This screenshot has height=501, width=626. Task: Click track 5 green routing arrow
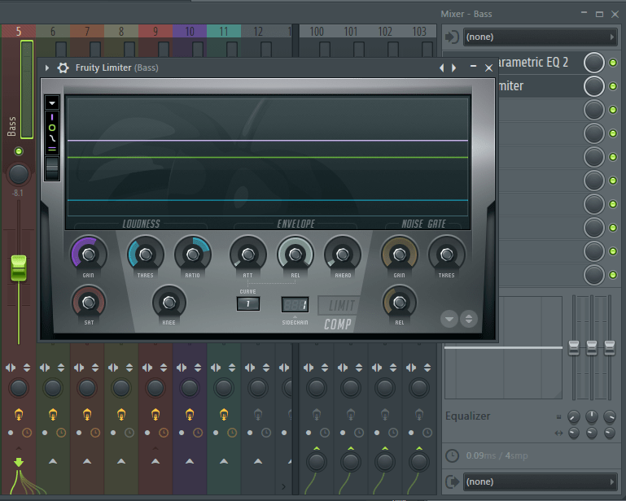[x=19, y=462]
